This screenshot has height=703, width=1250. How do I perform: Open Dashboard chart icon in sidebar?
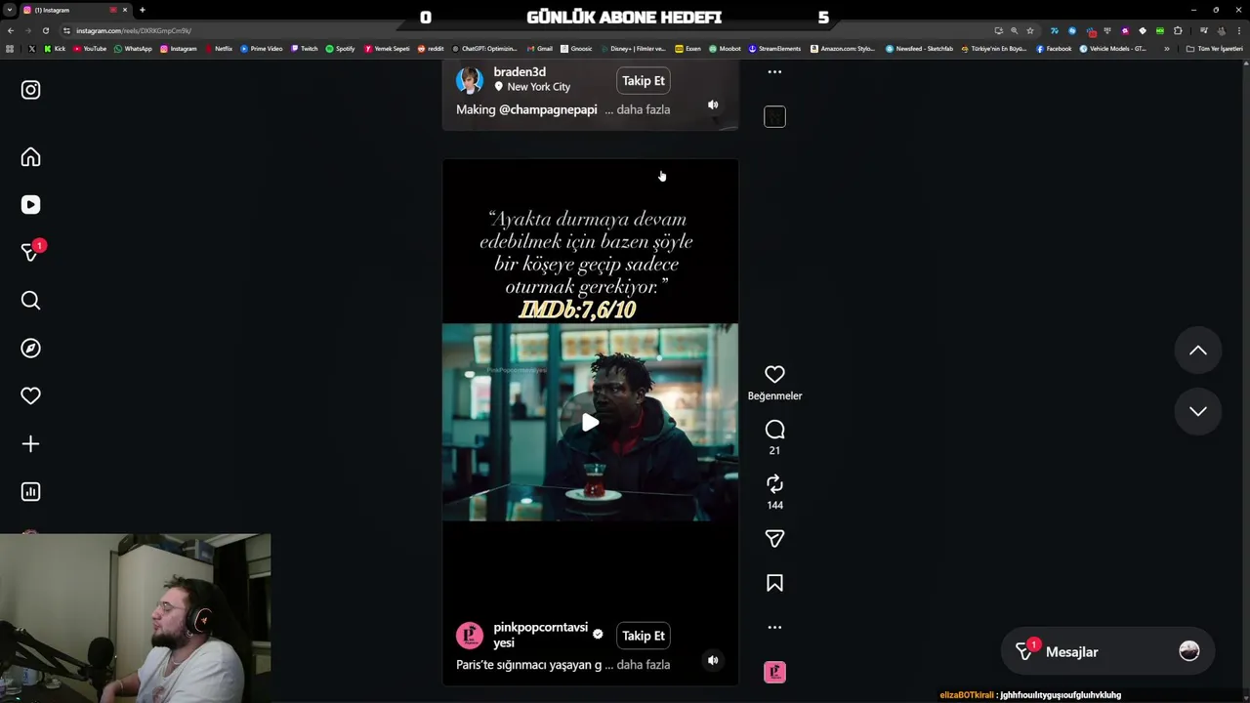pos(30,492)
